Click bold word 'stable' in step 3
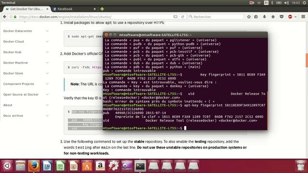The width and height of the screenshot is (308, 173). coord(139,142)
